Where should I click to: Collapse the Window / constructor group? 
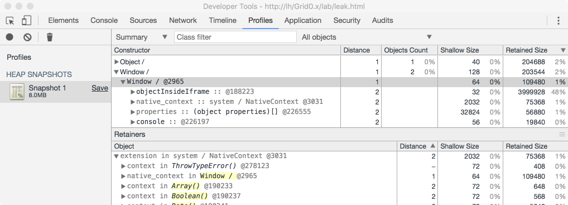click(x=116, y=72)
